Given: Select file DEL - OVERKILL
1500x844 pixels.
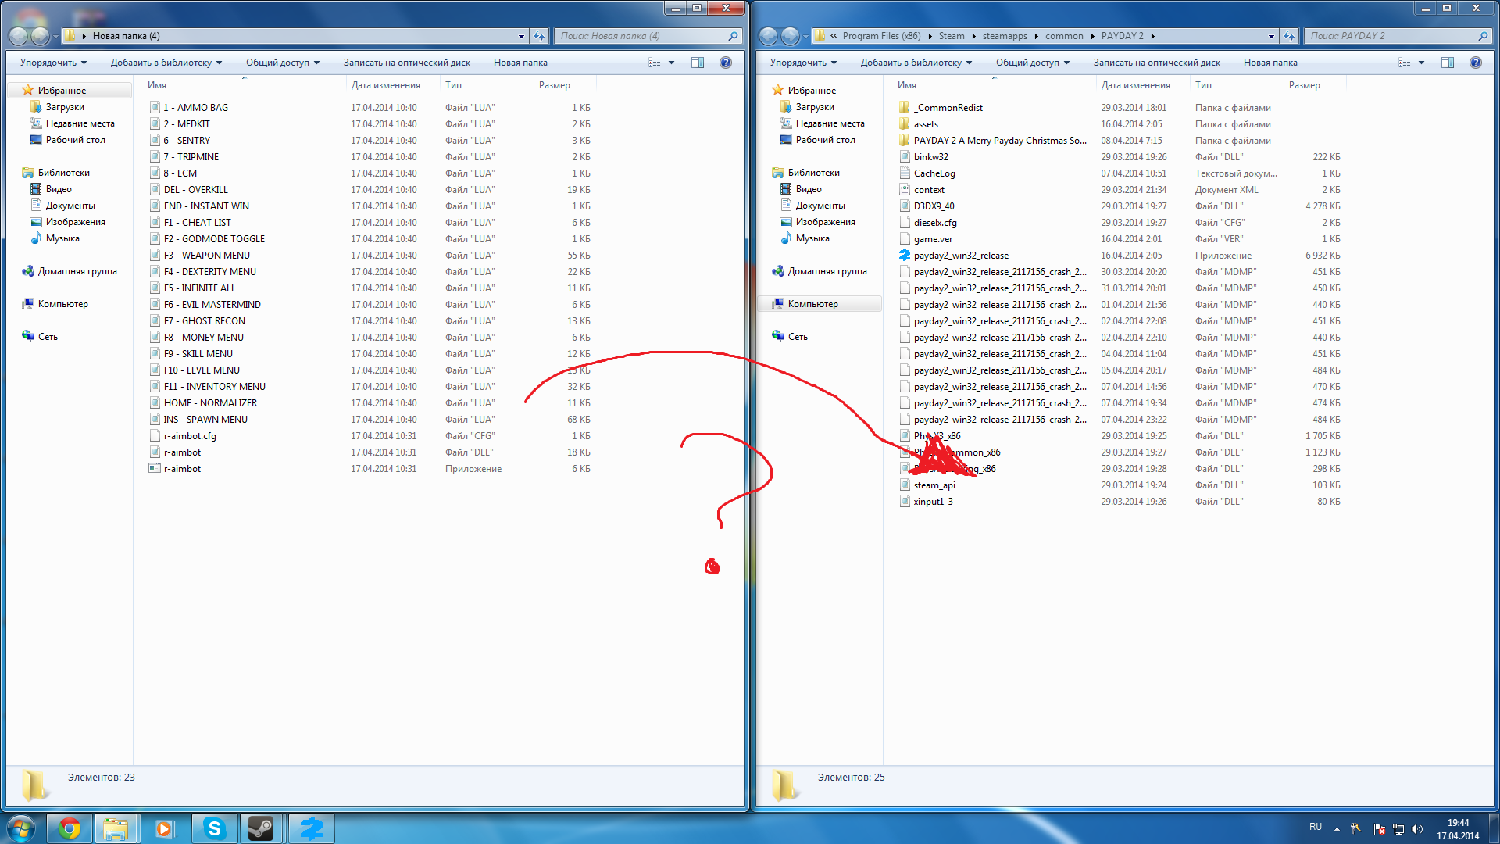Looking at the screenshot, I should pyautogui.click(x=195, y=190).
